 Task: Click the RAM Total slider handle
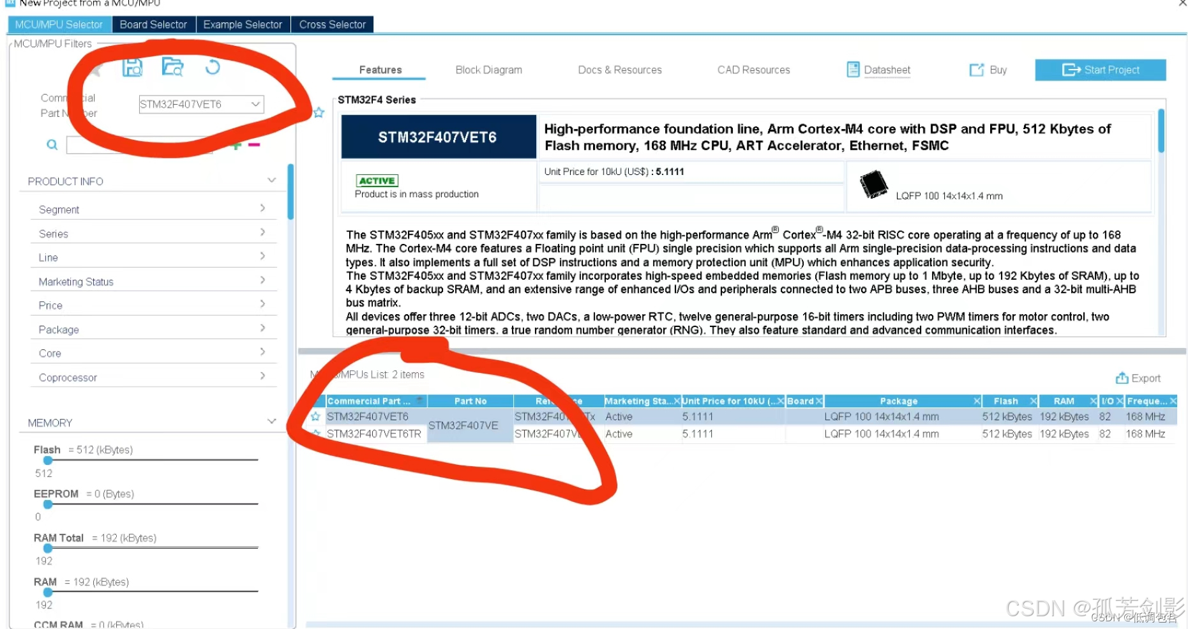click(x=48, y=549)
